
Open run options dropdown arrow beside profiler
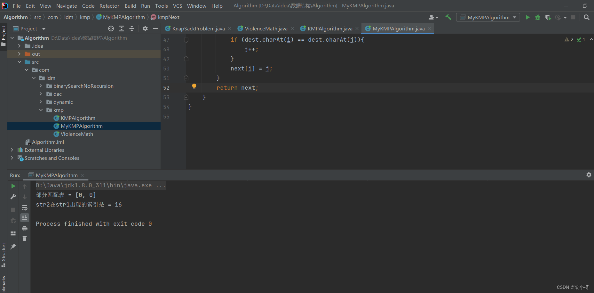(565, 17)
